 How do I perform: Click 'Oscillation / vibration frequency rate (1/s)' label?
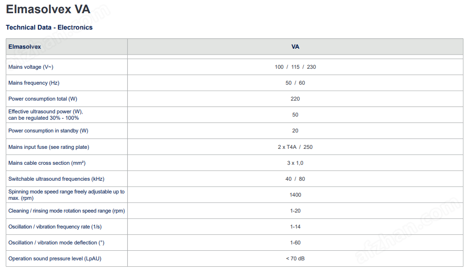[55, 227]
